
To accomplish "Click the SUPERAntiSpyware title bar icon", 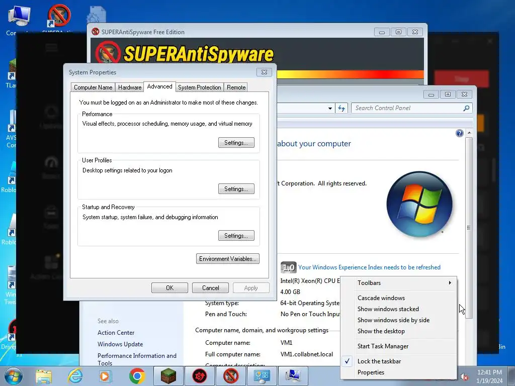I will tap(96, 32).
